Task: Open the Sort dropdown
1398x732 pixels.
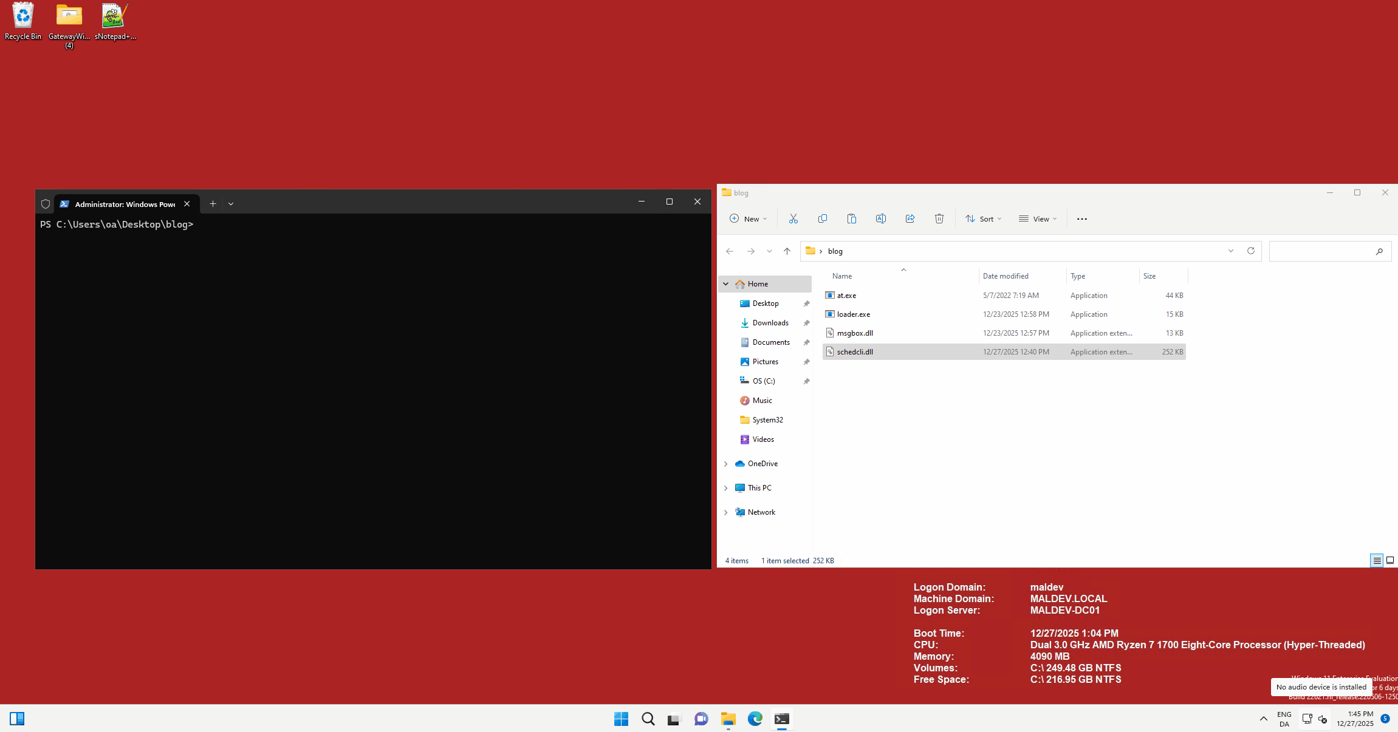Action: (982, 219)
